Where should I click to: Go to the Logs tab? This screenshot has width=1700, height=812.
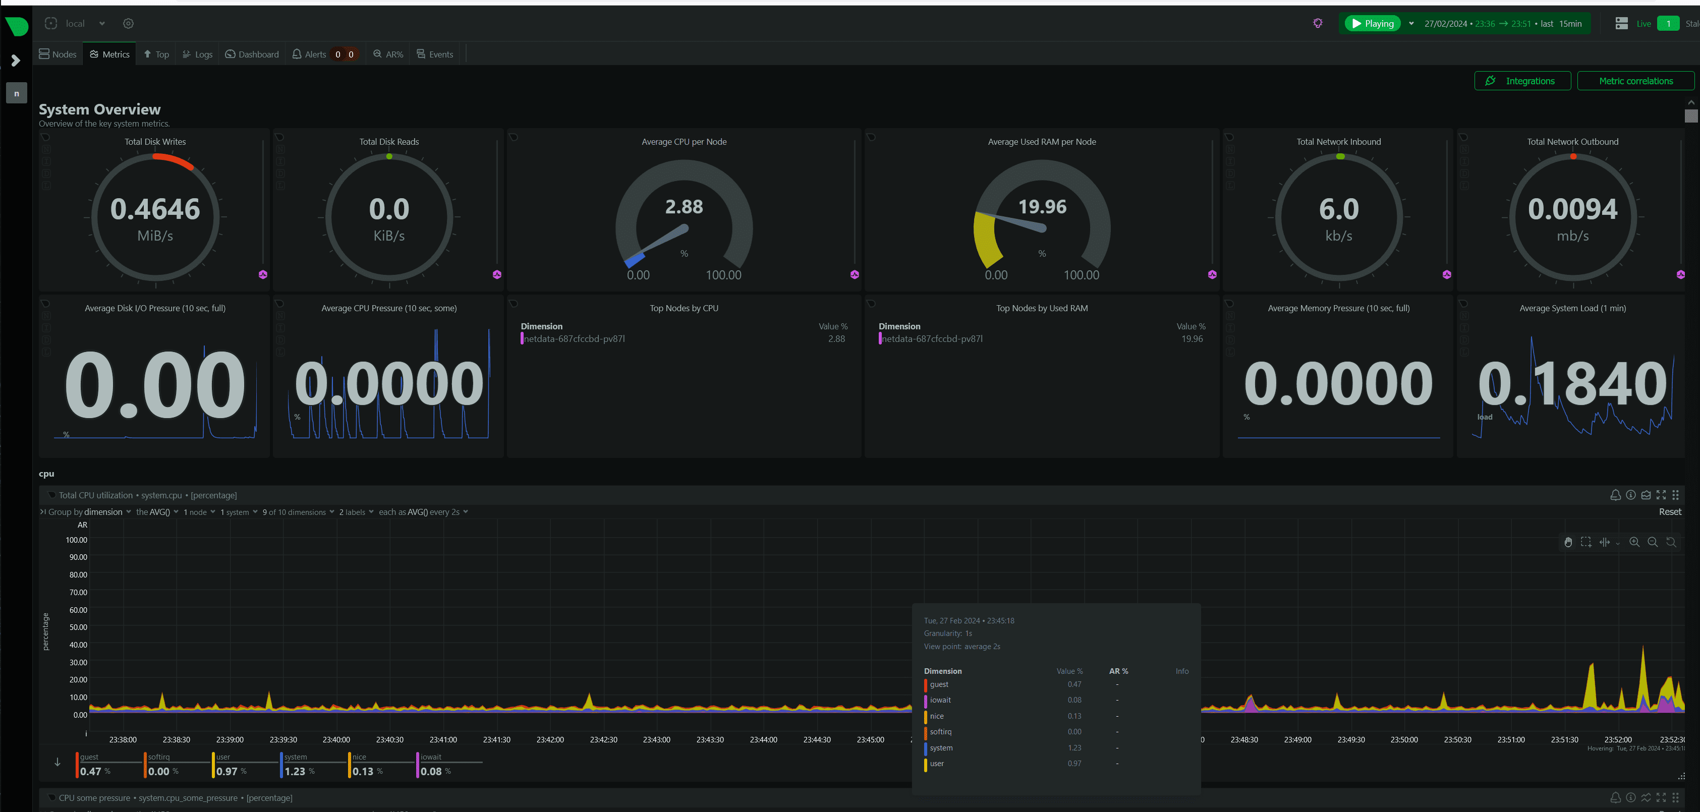coord(197,54)
